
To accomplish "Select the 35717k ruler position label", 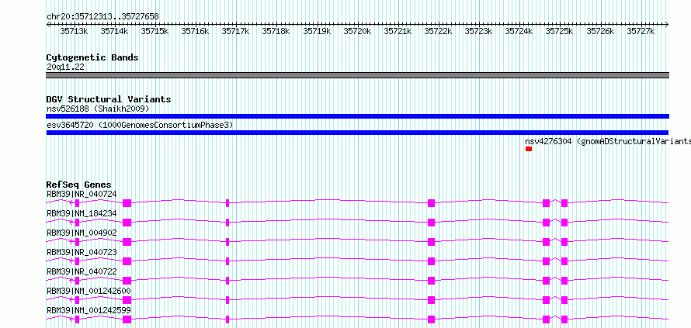I will click(x=235, y=31).
